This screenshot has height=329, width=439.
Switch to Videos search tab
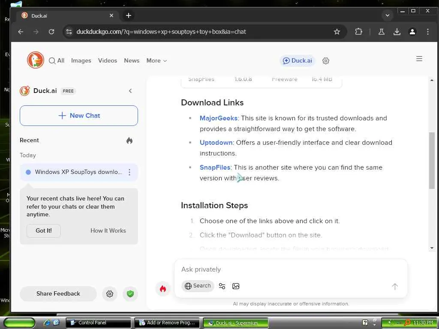pyautogui.click(x=108, y=61)
